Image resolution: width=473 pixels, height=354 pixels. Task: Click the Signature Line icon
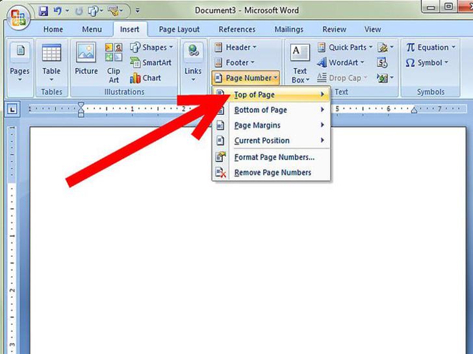[383, 47]
